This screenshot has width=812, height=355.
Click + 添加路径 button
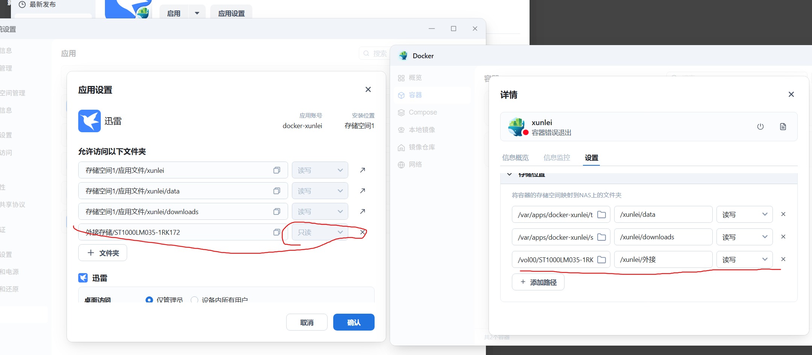tap(538, 282)
